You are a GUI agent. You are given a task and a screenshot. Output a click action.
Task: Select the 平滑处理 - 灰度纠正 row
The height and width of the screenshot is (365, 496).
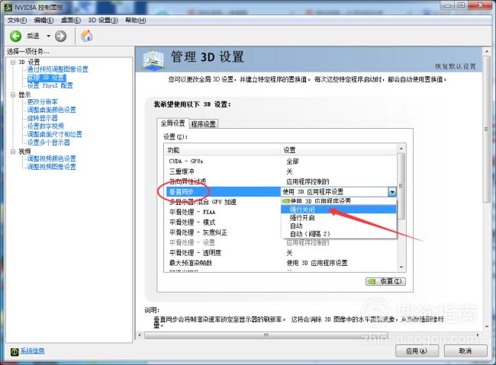point(224,232)
